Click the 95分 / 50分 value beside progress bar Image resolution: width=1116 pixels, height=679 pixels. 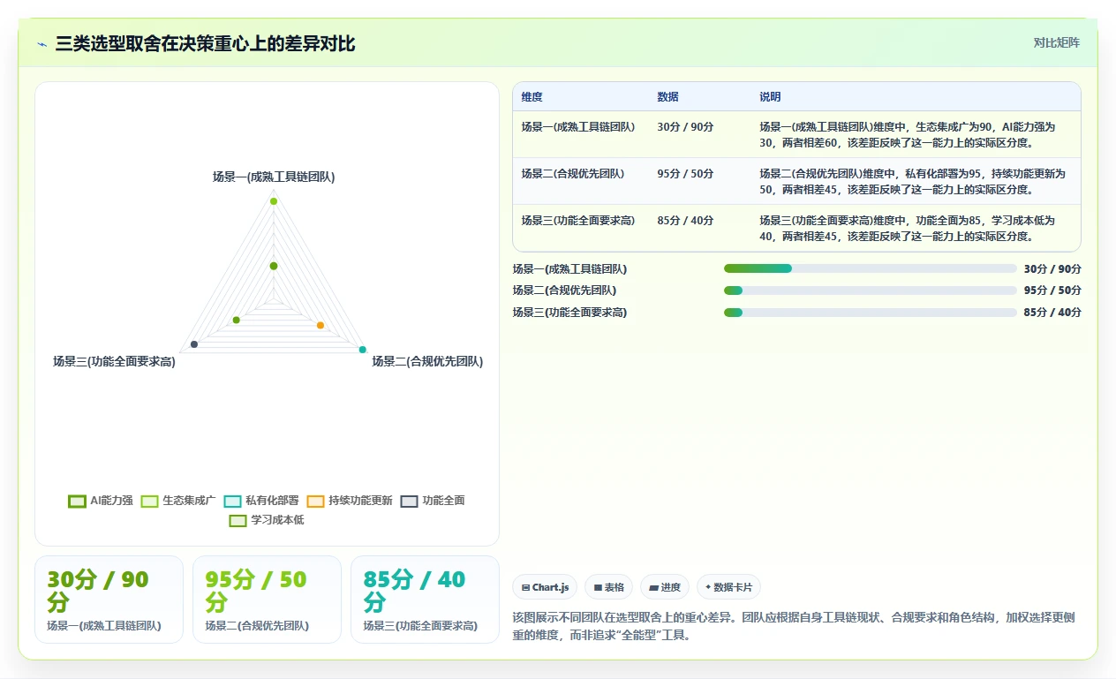coord(1052,290)
